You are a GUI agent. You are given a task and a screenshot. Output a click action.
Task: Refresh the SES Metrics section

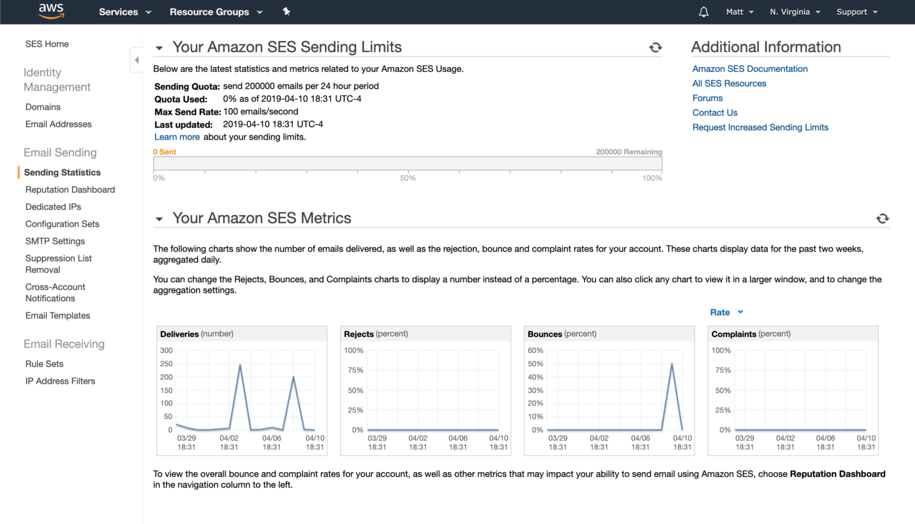coord(882,219)
